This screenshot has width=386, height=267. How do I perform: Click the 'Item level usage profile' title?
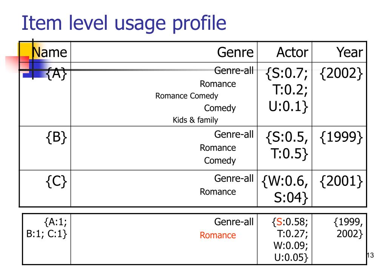(x=124, y=23)
